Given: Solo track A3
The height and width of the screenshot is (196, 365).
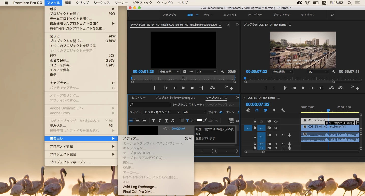Looking at the screenshot, I should 283,148.
